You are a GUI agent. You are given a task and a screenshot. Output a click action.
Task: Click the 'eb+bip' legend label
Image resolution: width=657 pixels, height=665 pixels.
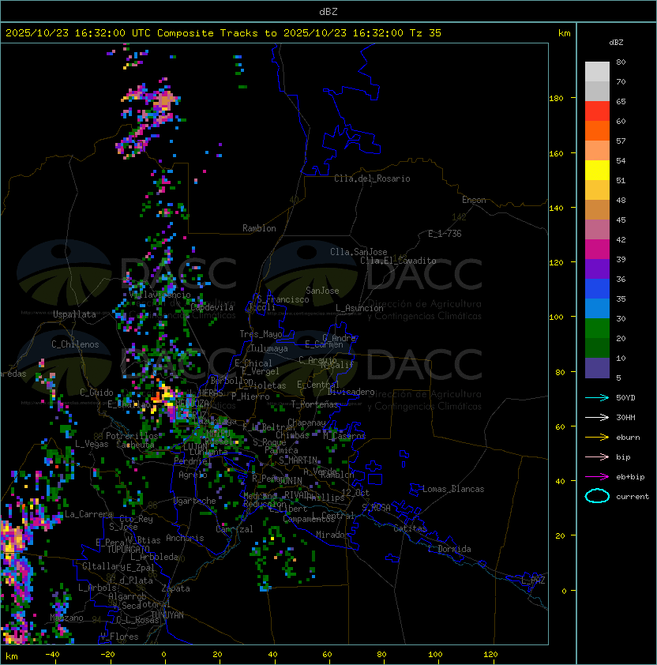(x=630, y=477)
